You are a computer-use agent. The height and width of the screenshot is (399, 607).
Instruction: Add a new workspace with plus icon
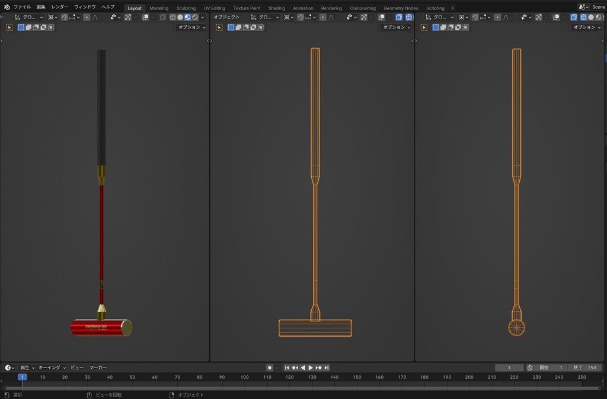point(452,8)
